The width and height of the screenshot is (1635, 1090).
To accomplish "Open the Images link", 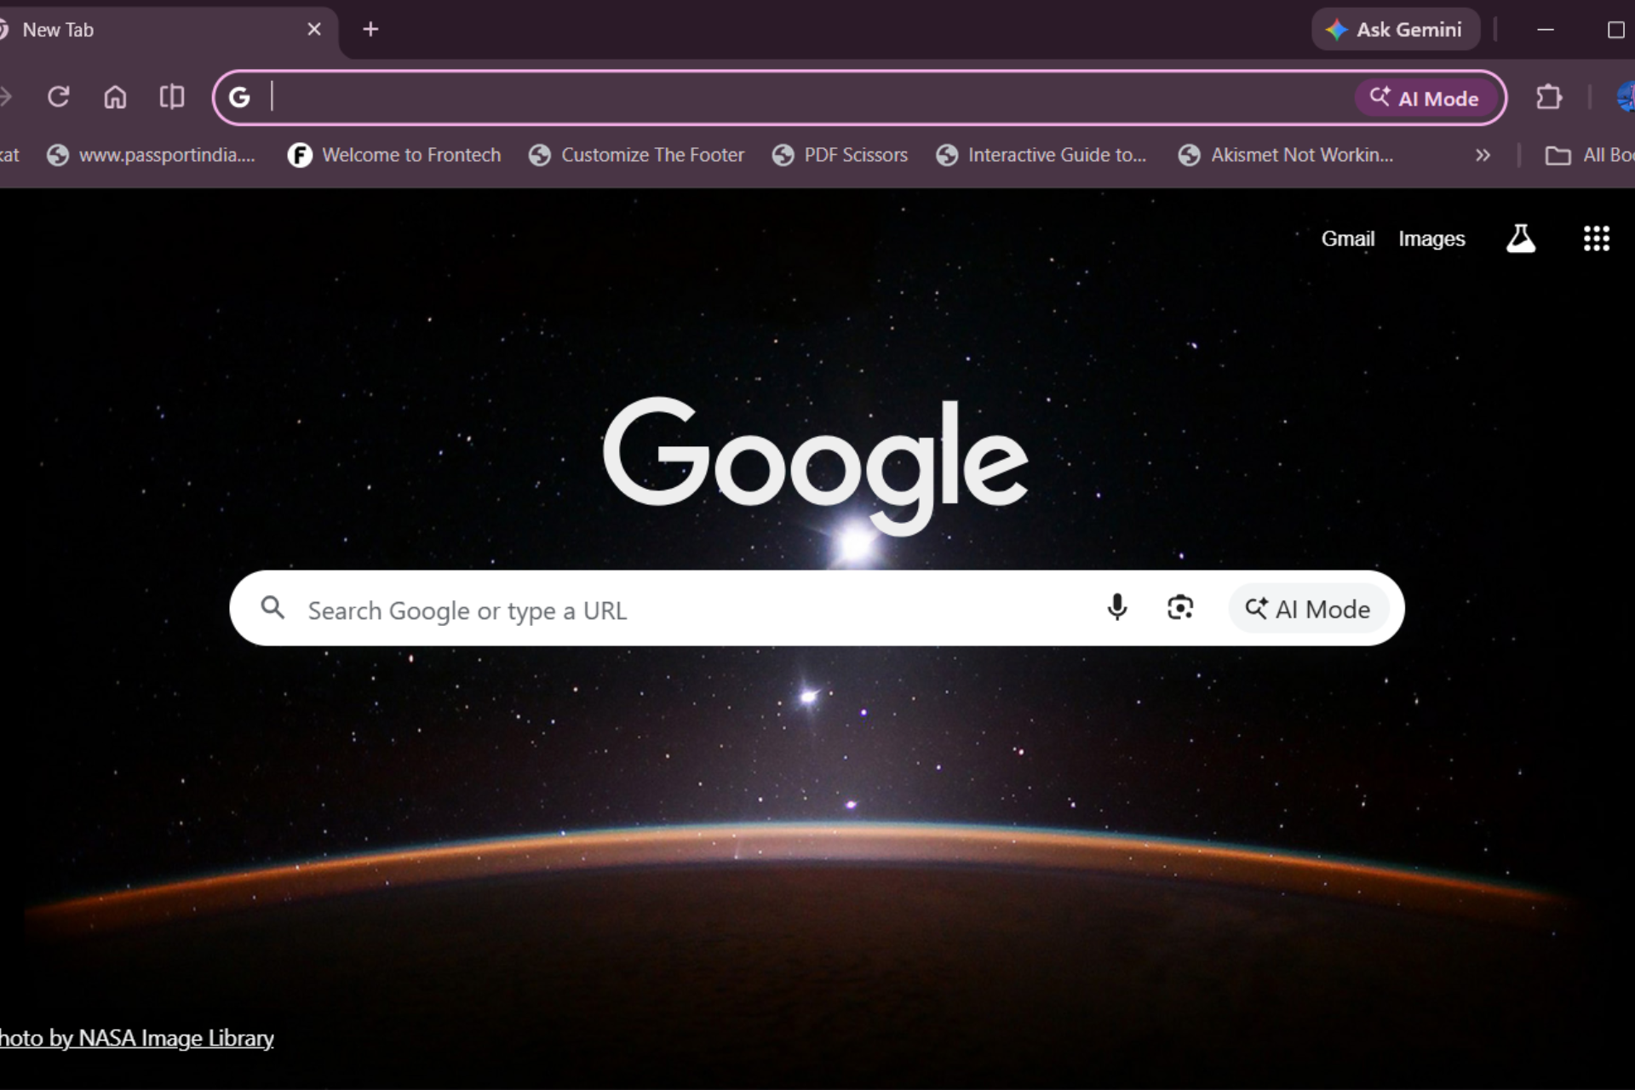I will tap(1431, 239).
